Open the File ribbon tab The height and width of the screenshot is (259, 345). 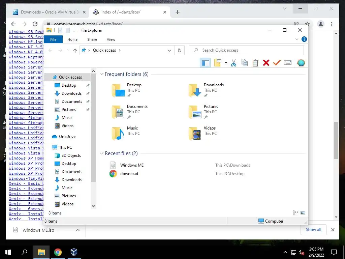tap(53, 39)
